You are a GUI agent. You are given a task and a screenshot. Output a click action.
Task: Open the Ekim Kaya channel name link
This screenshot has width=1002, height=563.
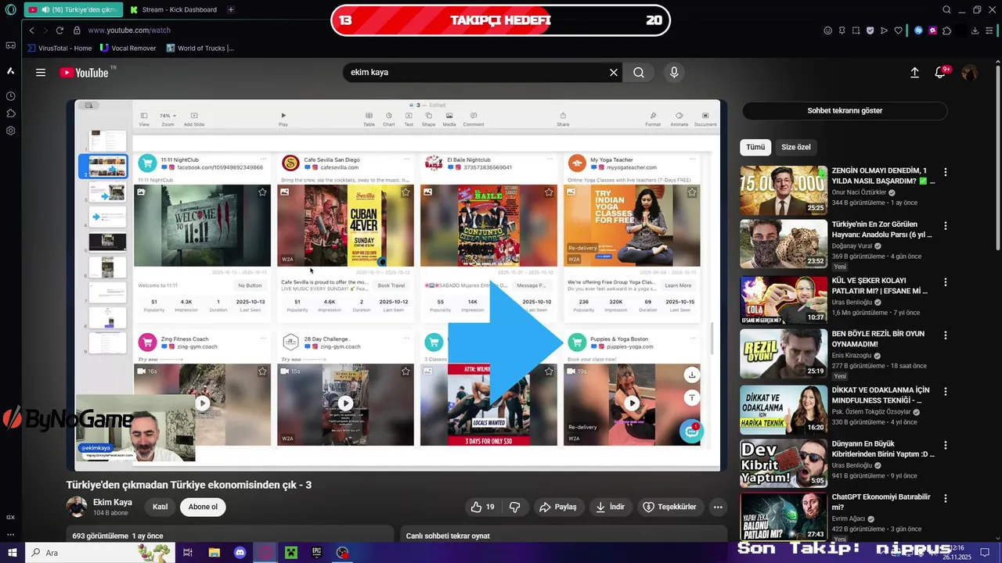pyautogui.click(x=113, y=502)
